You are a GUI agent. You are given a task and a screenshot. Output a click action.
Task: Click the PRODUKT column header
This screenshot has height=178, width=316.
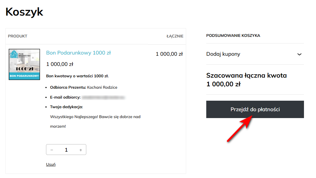point(18,36)
